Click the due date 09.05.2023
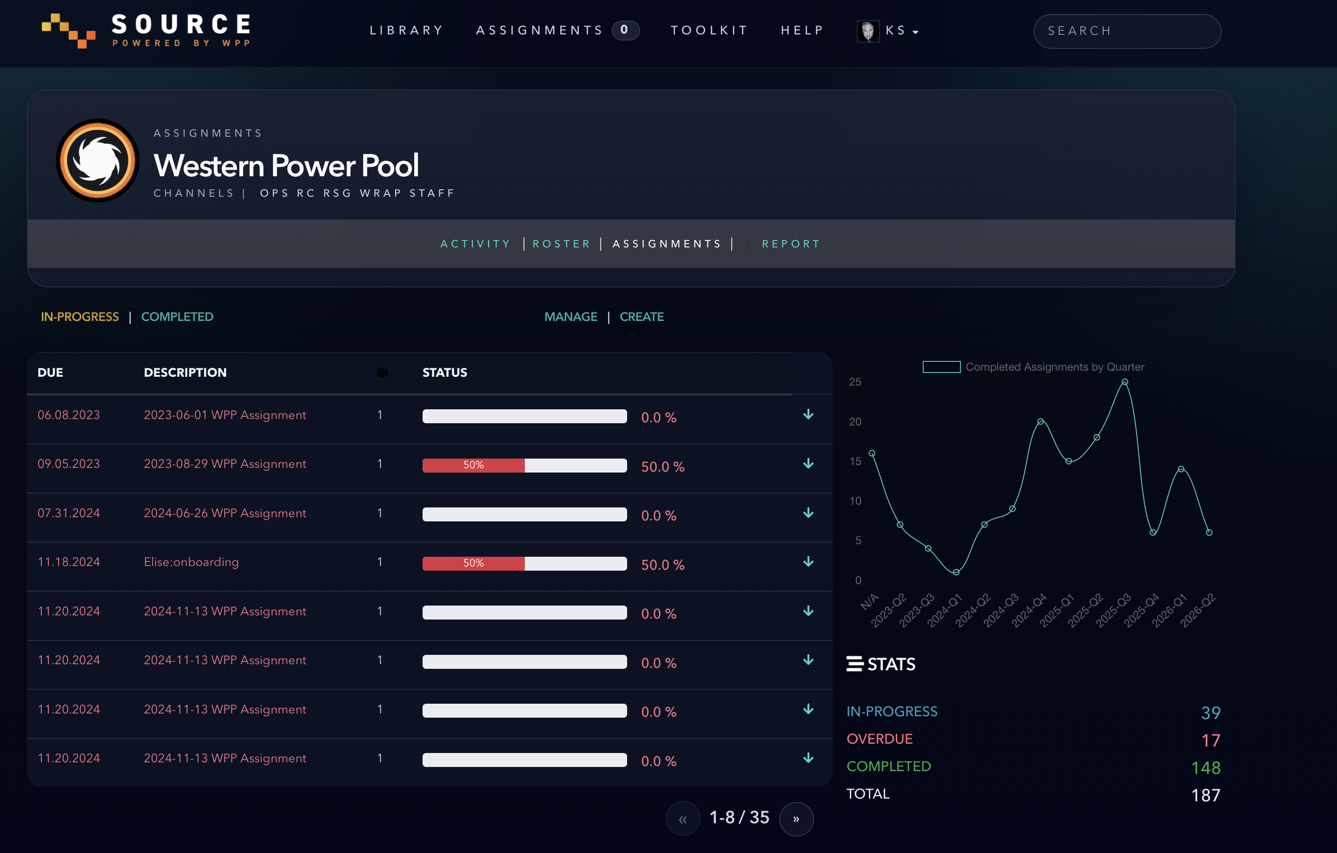Screen dimensions: 1337x853 69,464
